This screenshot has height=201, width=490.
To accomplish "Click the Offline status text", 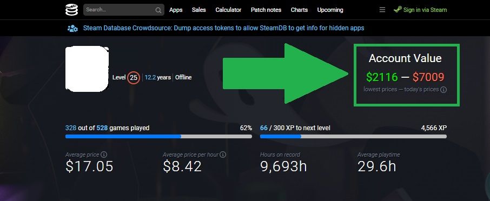I will coord(183,77).
